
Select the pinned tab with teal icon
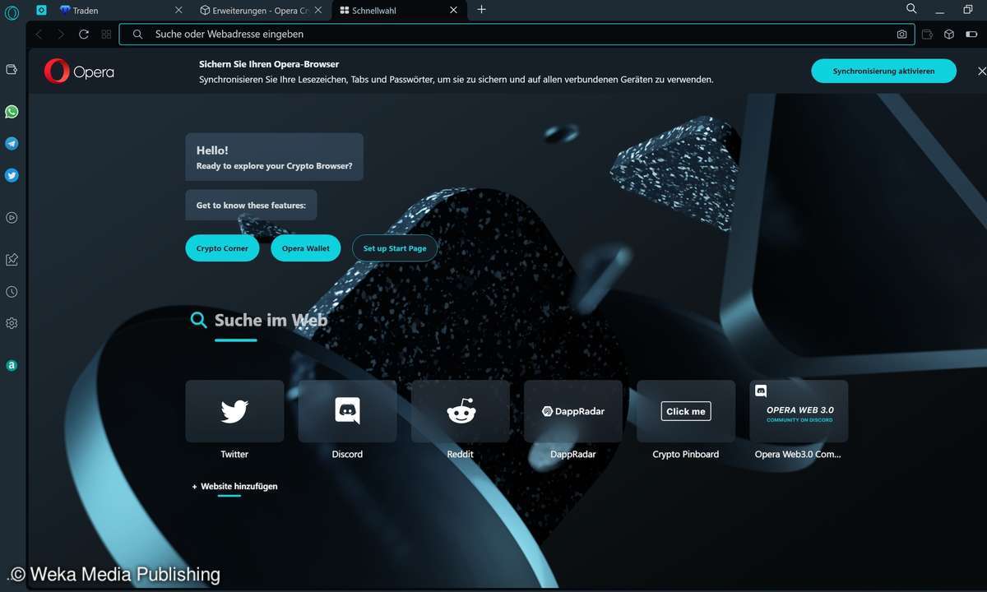click(x=42, y=10)
